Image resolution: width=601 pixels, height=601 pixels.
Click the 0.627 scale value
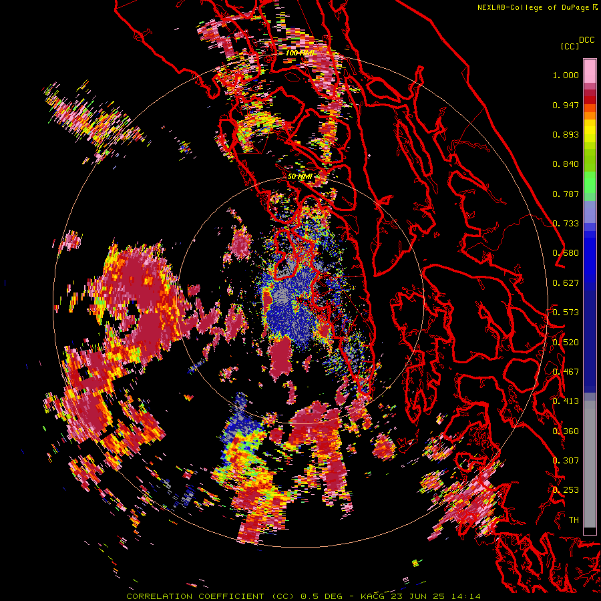[566, 283]
